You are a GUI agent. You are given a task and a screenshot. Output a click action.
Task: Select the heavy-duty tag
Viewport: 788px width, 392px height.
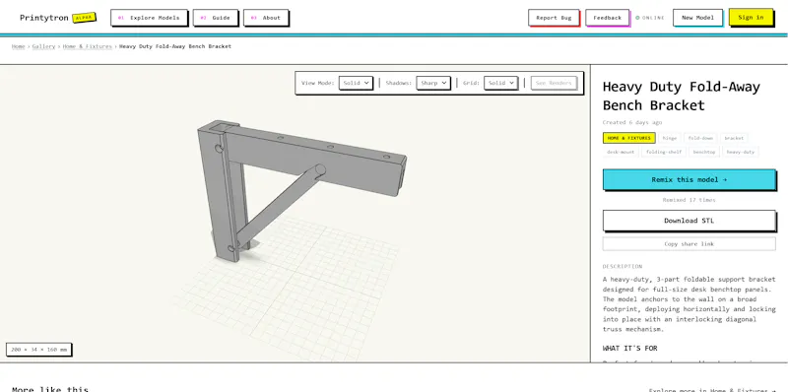741,152
